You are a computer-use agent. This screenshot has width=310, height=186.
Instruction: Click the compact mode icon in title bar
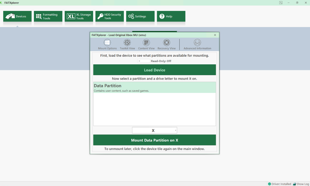pos(281,3)
